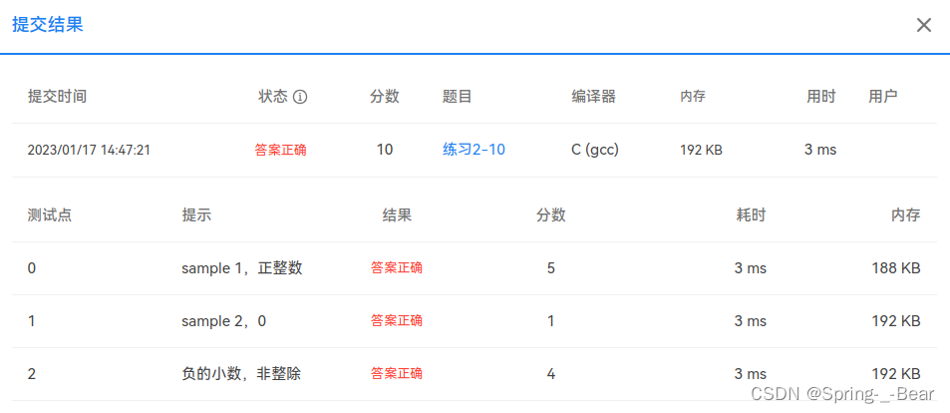Click the score 1 for test point 1
The image size is (950, 413).
pyautogui.click(x=550, y=321)
